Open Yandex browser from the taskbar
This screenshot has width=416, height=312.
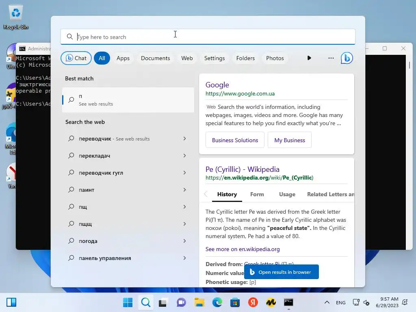pos(253,302)
